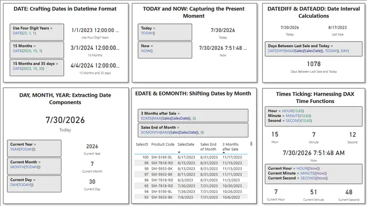The image size is (367, 206).
Task: Click the 'EDATE & EOMONTH: Shifting Dates by Month' title
Action: tap(193, 94)
